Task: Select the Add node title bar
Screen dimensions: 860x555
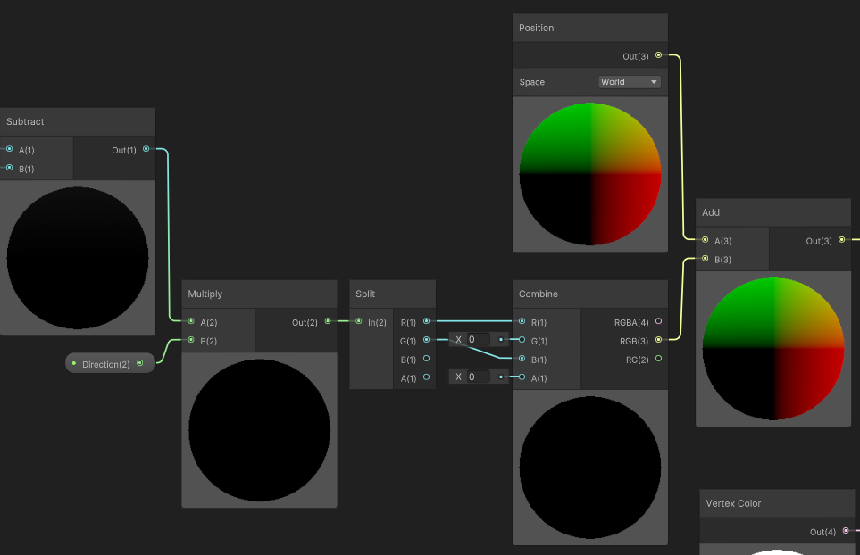Action: (773, 212)
